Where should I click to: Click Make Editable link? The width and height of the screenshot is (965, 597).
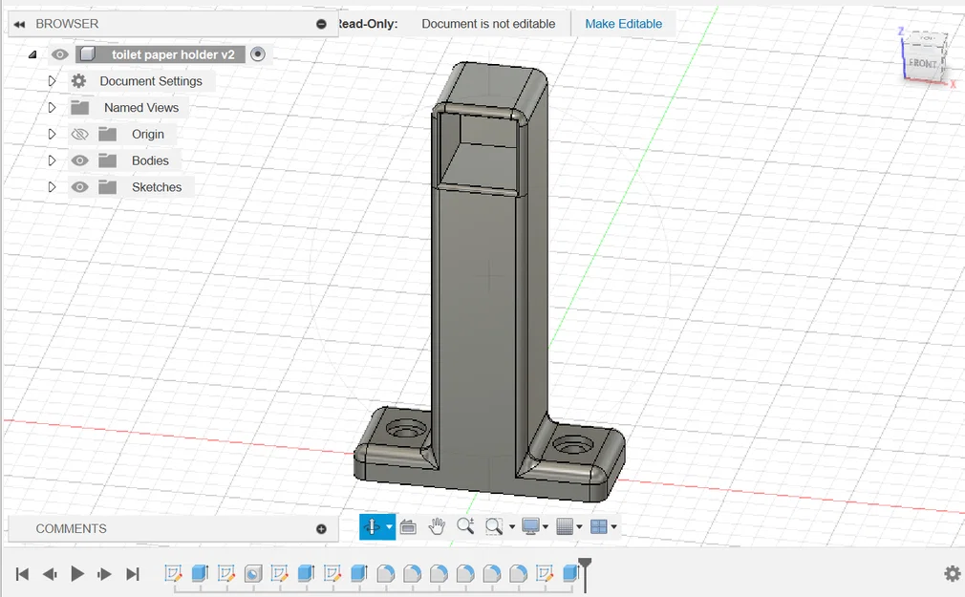(x=624, y=24)
